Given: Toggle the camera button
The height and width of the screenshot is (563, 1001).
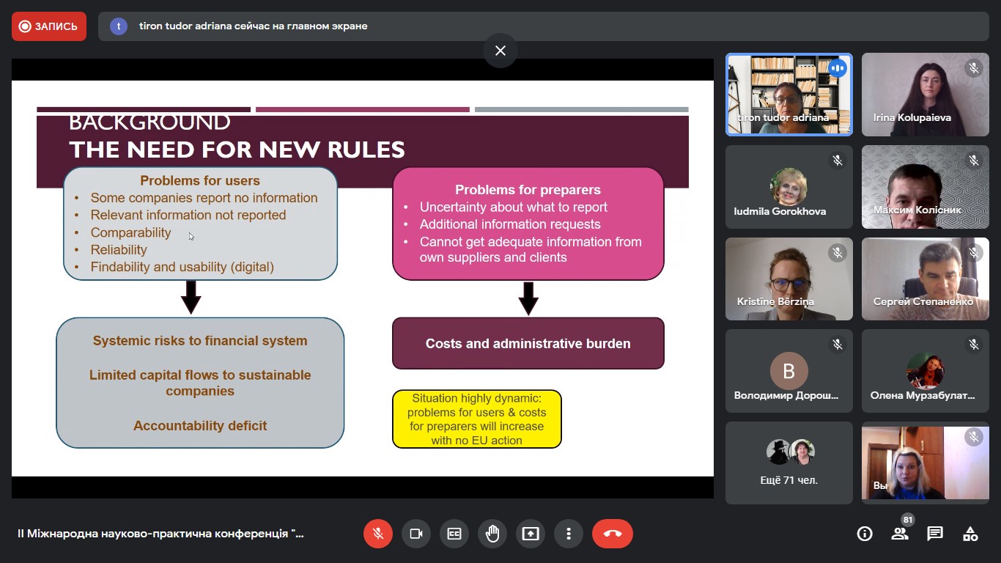Looking at the screenshot, I should click(416, 534).
